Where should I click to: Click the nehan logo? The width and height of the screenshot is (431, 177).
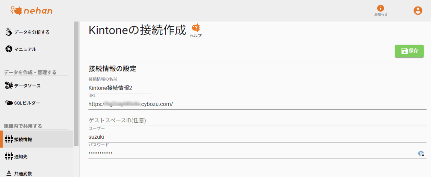31,11
